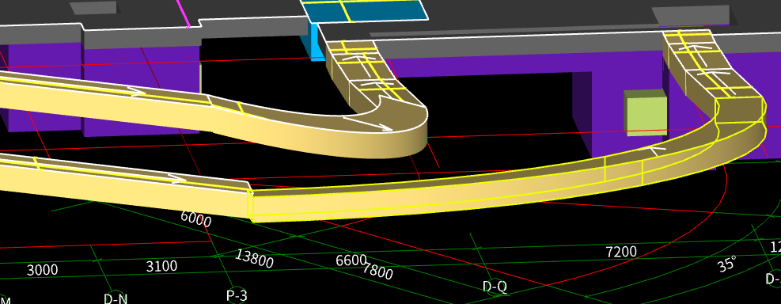Viewport: 781px width, 304px height.
Task: Select the 6000 dimension label
Action: (195, 218)
